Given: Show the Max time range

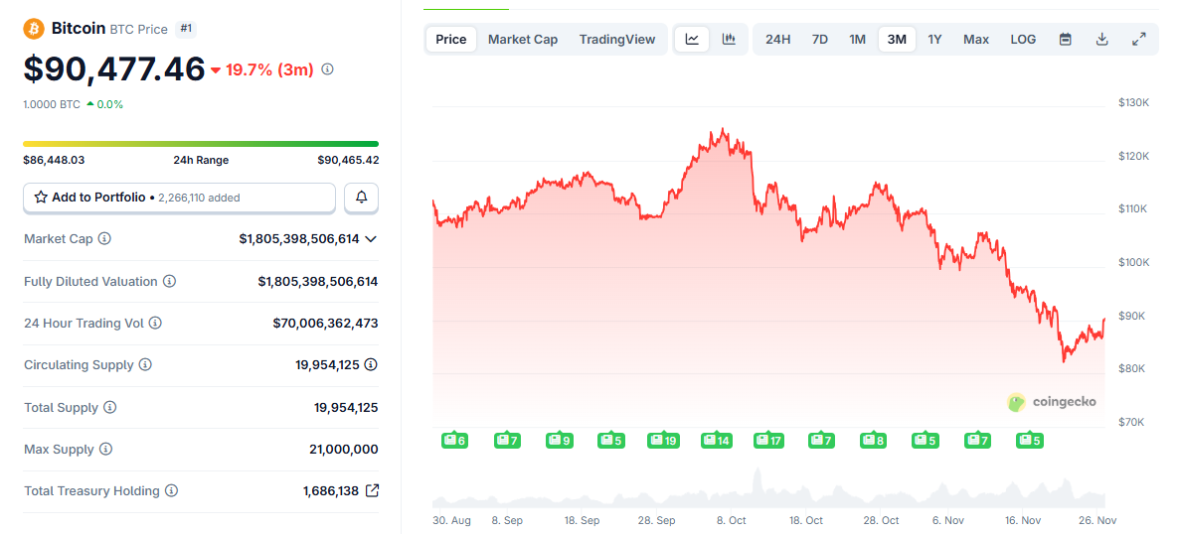Looking at the screenshot, I should click(x=976, y=40).
